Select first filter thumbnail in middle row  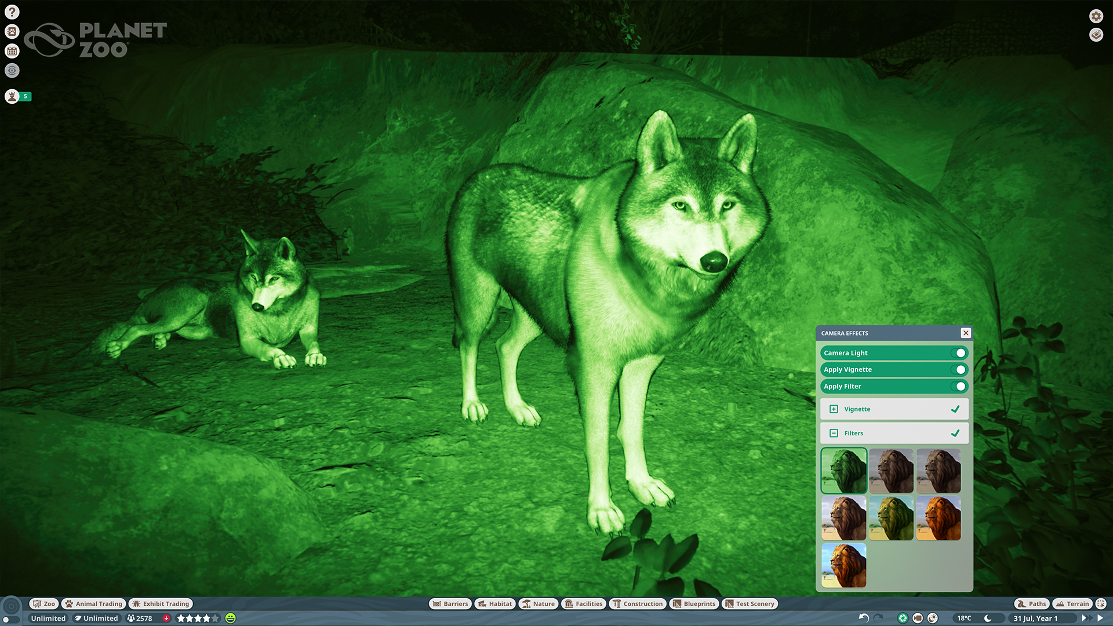[x=844, y=518]
